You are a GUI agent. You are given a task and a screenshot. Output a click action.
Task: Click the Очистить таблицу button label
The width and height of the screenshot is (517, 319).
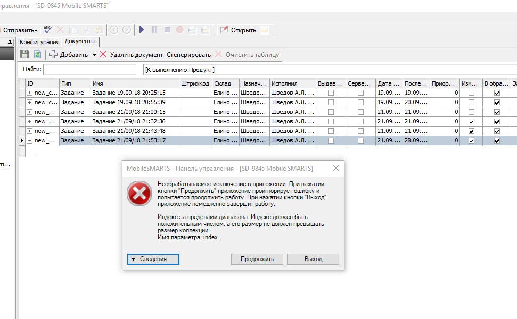tap(252, 55)
